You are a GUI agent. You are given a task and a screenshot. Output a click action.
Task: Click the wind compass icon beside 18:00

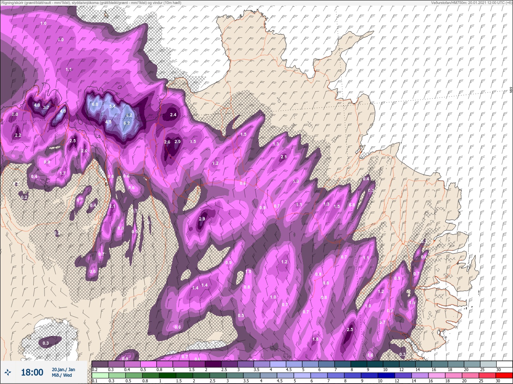click(8, 372)
